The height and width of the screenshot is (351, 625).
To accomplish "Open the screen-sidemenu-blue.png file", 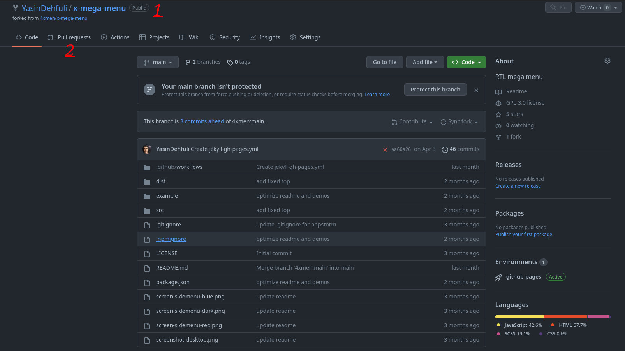I will pos(190,297).
